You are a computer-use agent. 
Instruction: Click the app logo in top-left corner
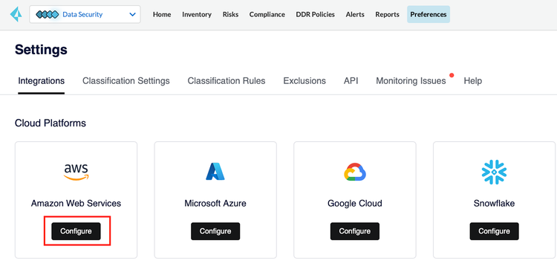tap(16, 15)
